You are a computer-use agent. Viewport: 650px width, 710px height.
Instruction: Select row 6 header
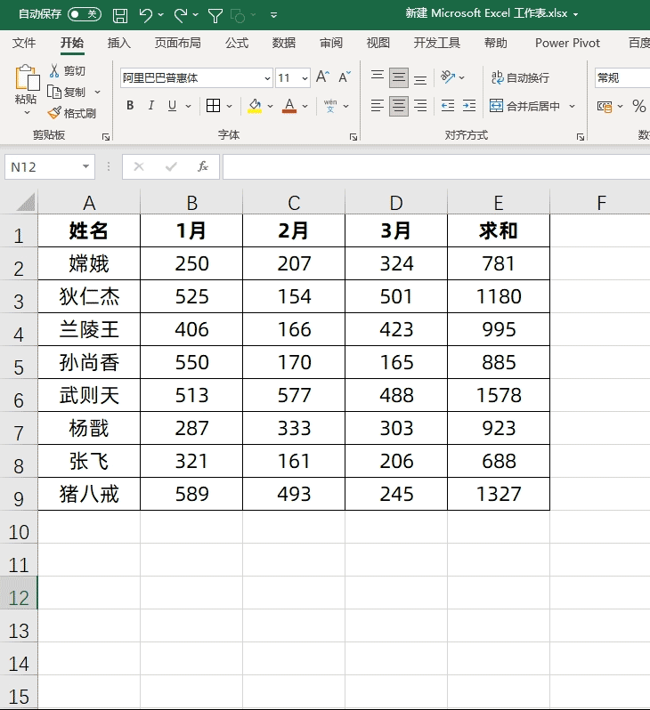(x=18, y=395)
